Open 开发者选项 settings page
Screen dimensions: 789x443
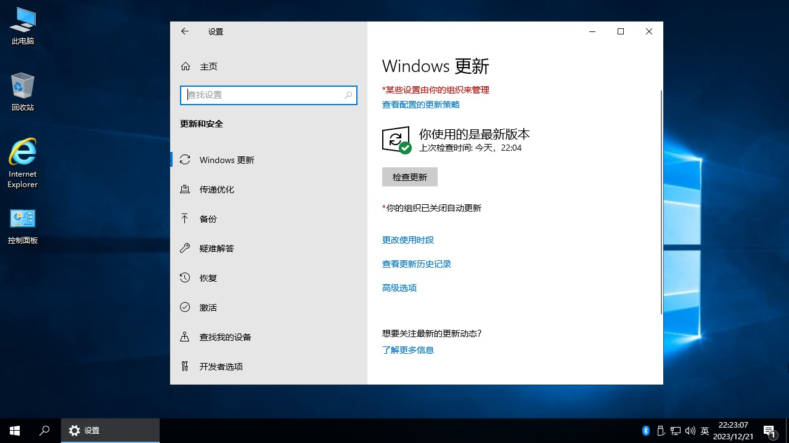269,367
